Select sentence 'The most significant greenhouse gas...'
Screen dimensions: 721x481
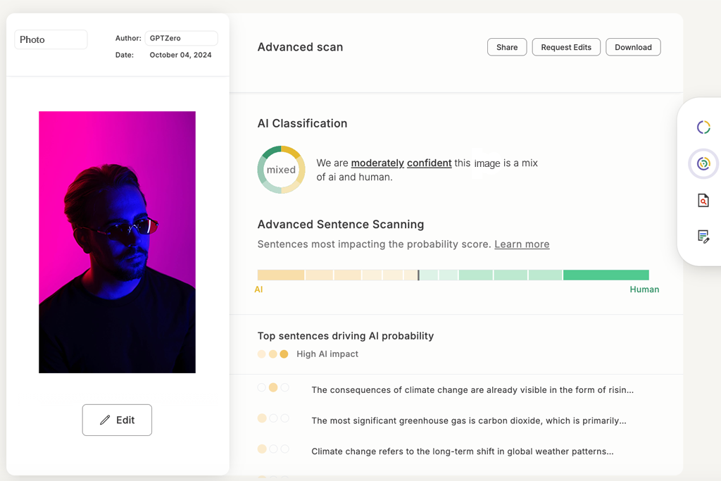click(468, 420)
